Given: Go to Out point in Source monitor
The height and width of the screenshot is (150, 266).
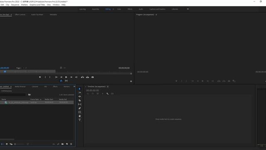Looking at the screenshot, I should tap(76, 77).
